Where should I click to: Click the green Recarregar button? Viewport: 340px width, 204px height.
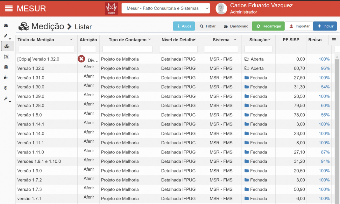pos(268,26)
